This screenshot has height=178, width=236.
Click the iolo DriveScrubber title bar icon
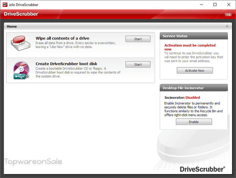tap(5, 4)
